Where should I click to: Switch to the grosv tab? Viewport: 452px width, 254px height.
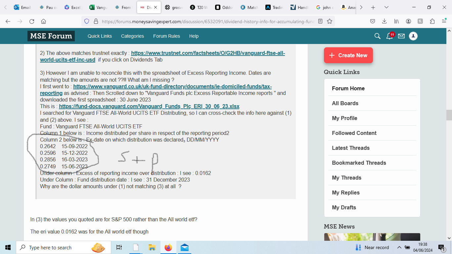click(x=174, y=7)
